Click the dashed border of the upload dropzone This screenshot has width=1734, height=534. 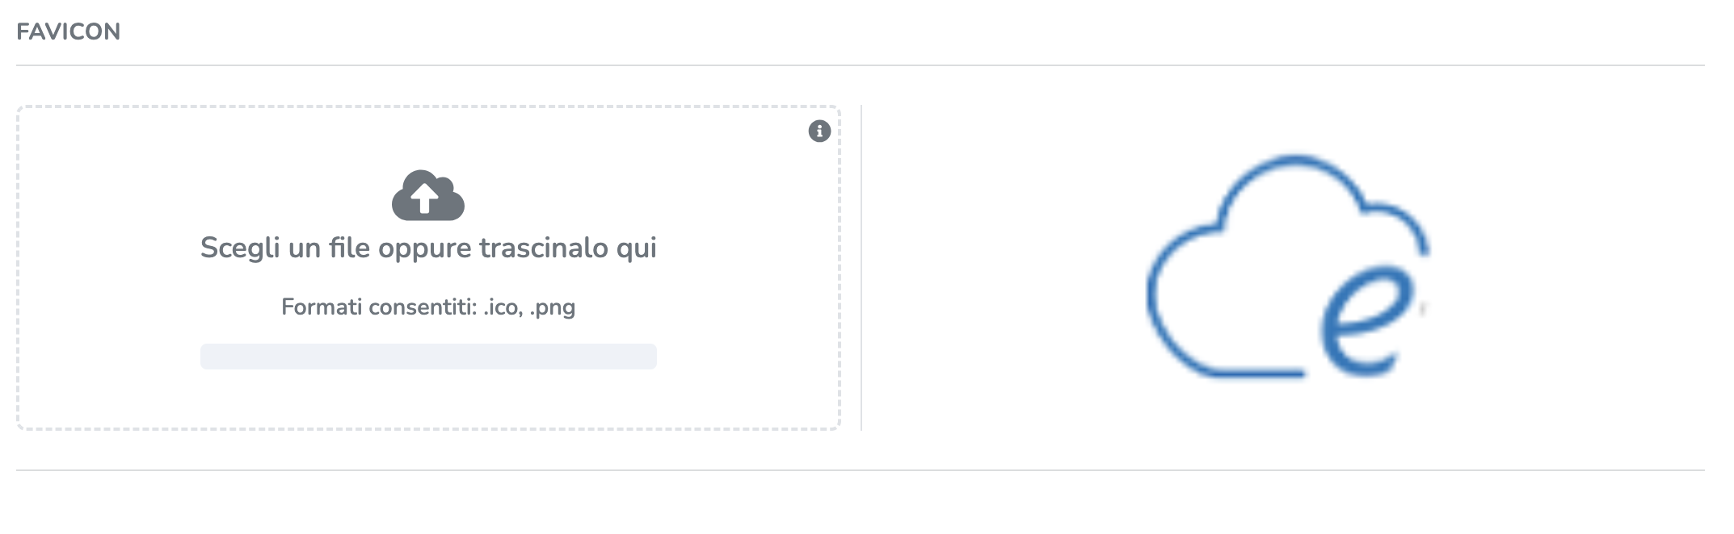18,266
